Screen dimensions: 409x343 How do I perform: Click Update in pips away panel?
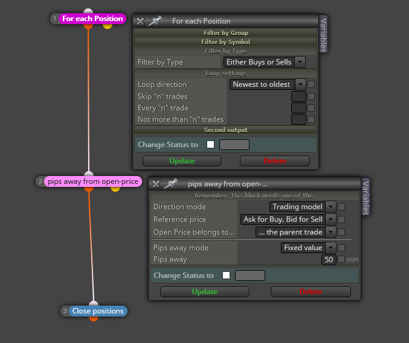pyautogui.click(x=205, y=292)
